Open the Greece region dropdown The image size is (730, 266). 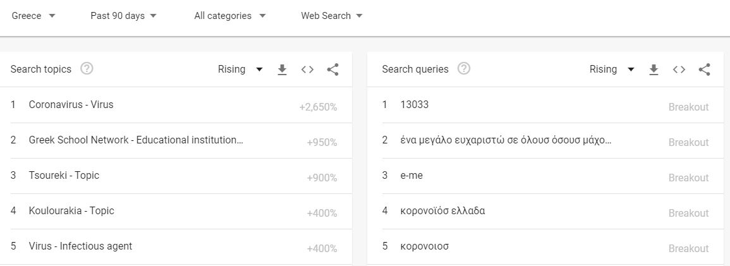(x=33, y=16)
